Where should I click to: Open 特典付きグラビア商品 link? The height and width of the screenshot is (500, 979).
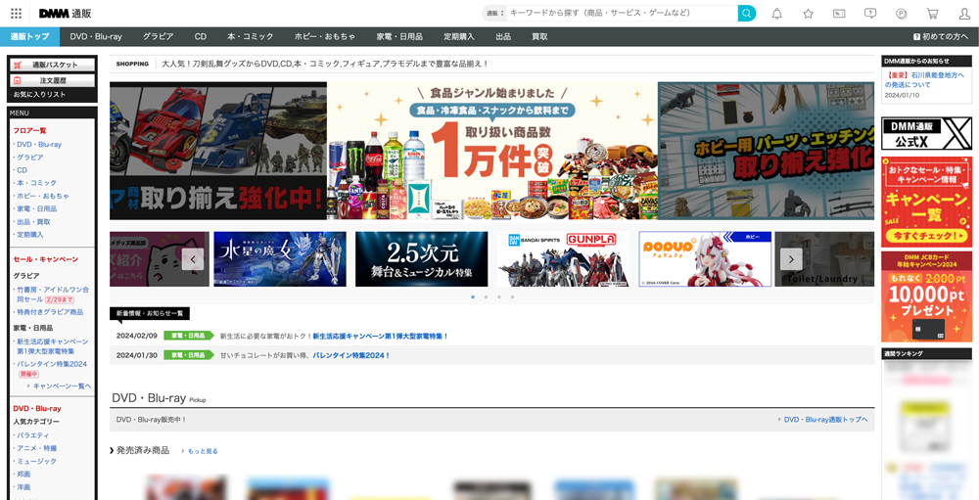(x=50, y=312)
